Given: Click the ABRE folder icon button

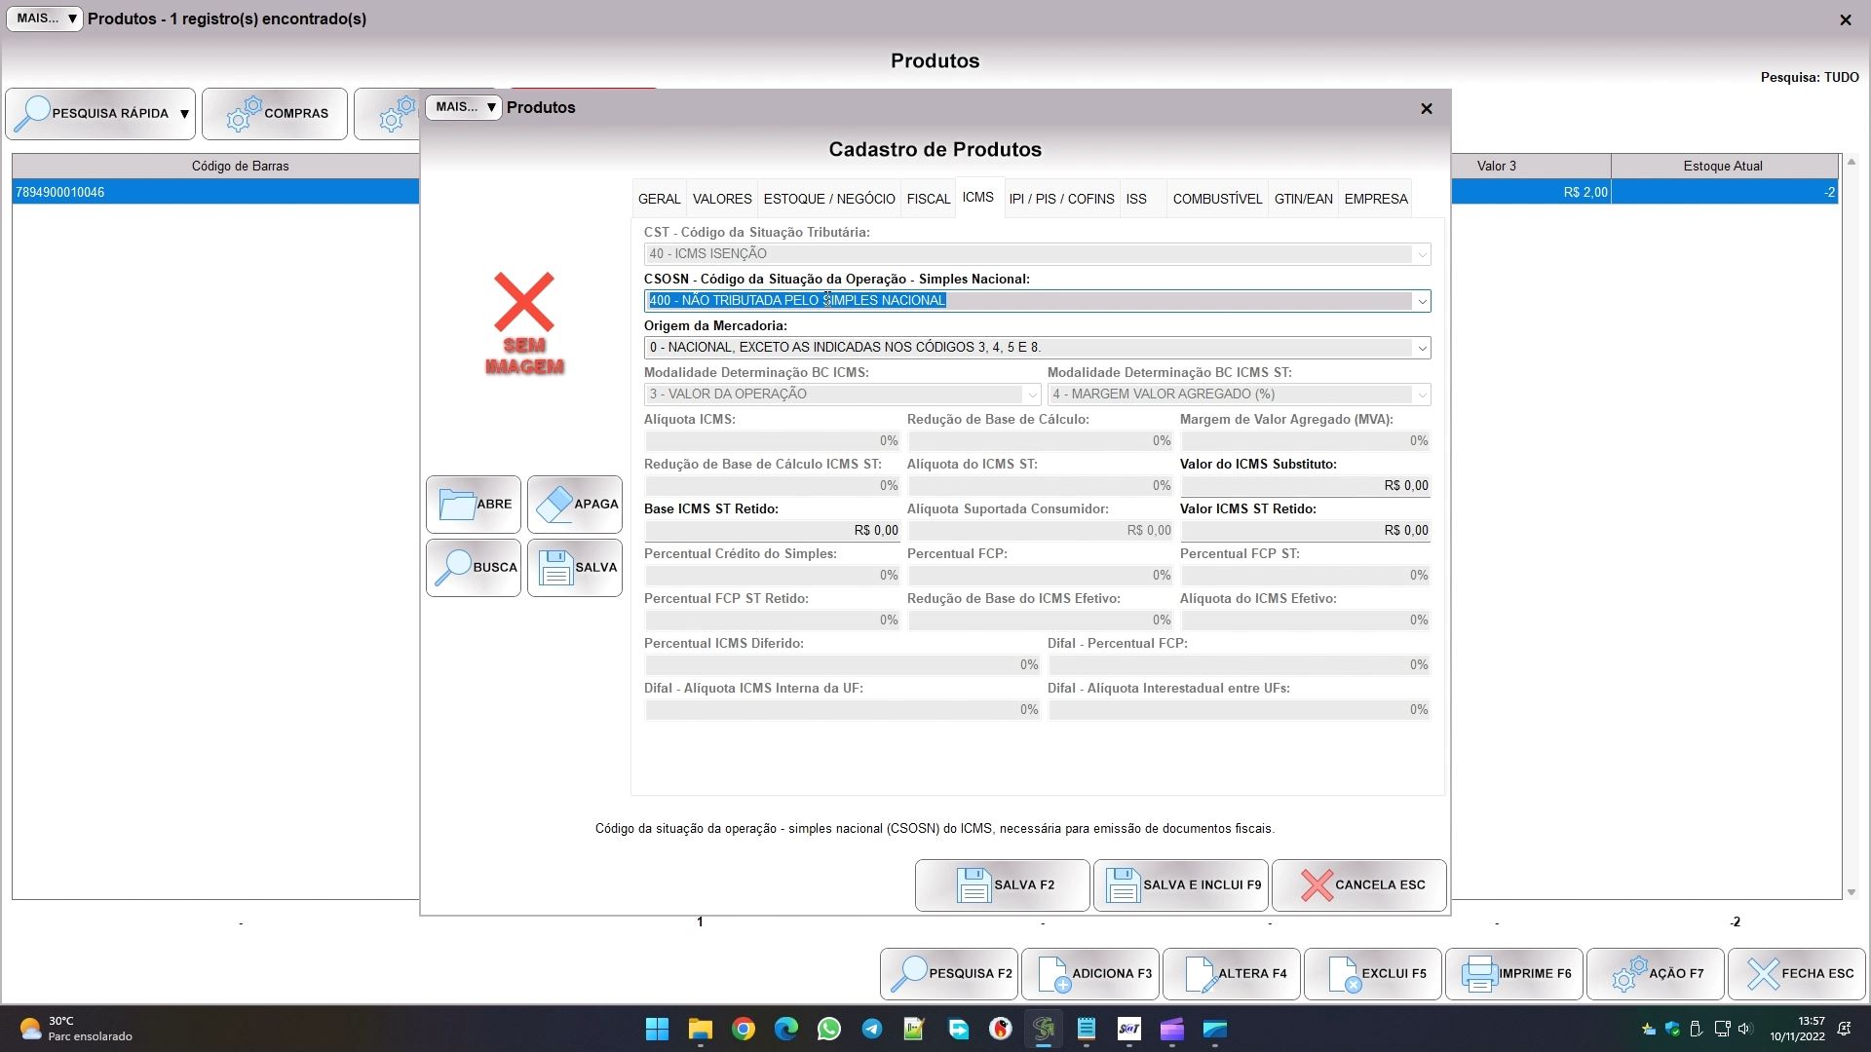Looking at the screenshot, I should click(474, 505).
